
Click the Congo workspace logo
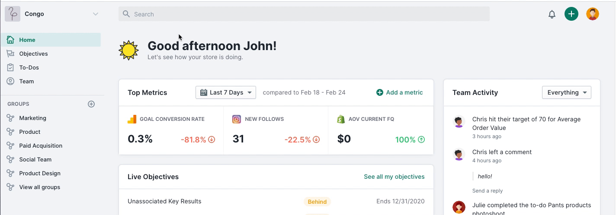tap(13, 14)
